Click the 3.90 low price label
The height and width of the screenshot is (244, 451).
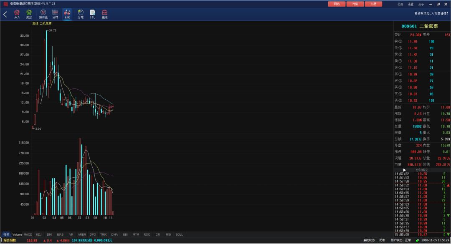click(x=38, y=128)
